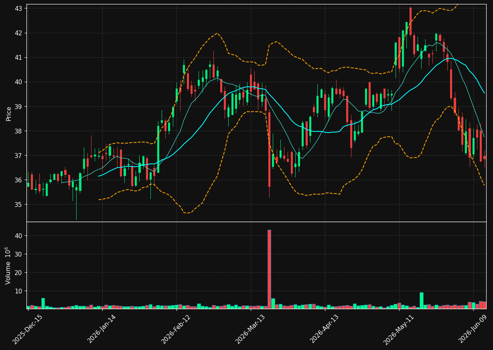Click the Price axis title

pyautogui.click(x=9, y=113)
